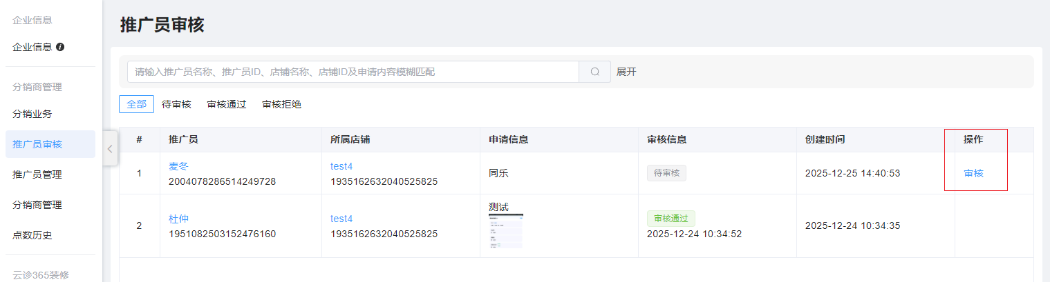Image resolution: width=1050 pixels, height=282 pixels.
Task: Open 分销商管理 sidebar menu item
Action: [37, 205]
